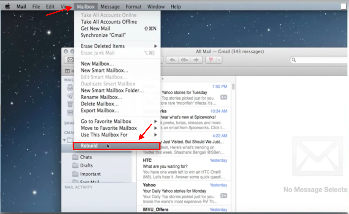Viewport: 349px width, 214px height.
Task: Click the Reply arrow toolbar button
Action: (173, 60)
